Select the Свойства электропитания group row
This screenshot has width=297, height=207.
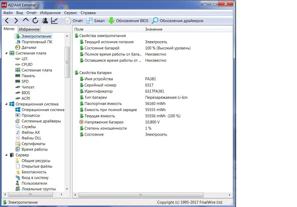tap(100, 36)
